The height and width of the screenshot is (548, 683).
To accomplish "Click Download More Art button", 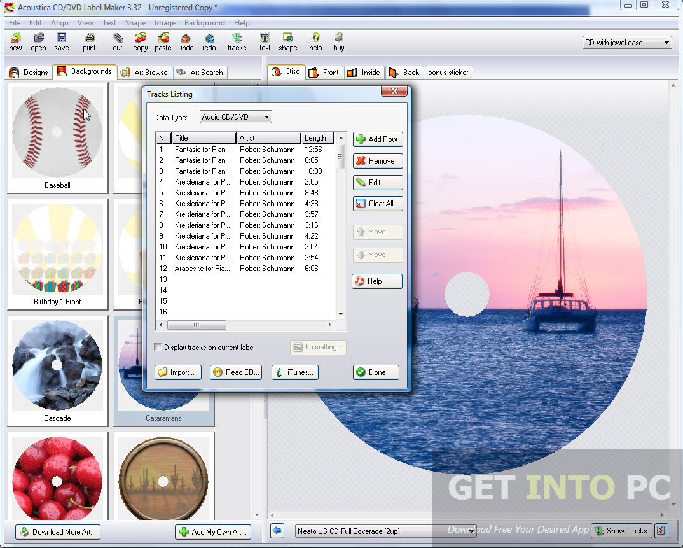I will [x=58, y=532].
